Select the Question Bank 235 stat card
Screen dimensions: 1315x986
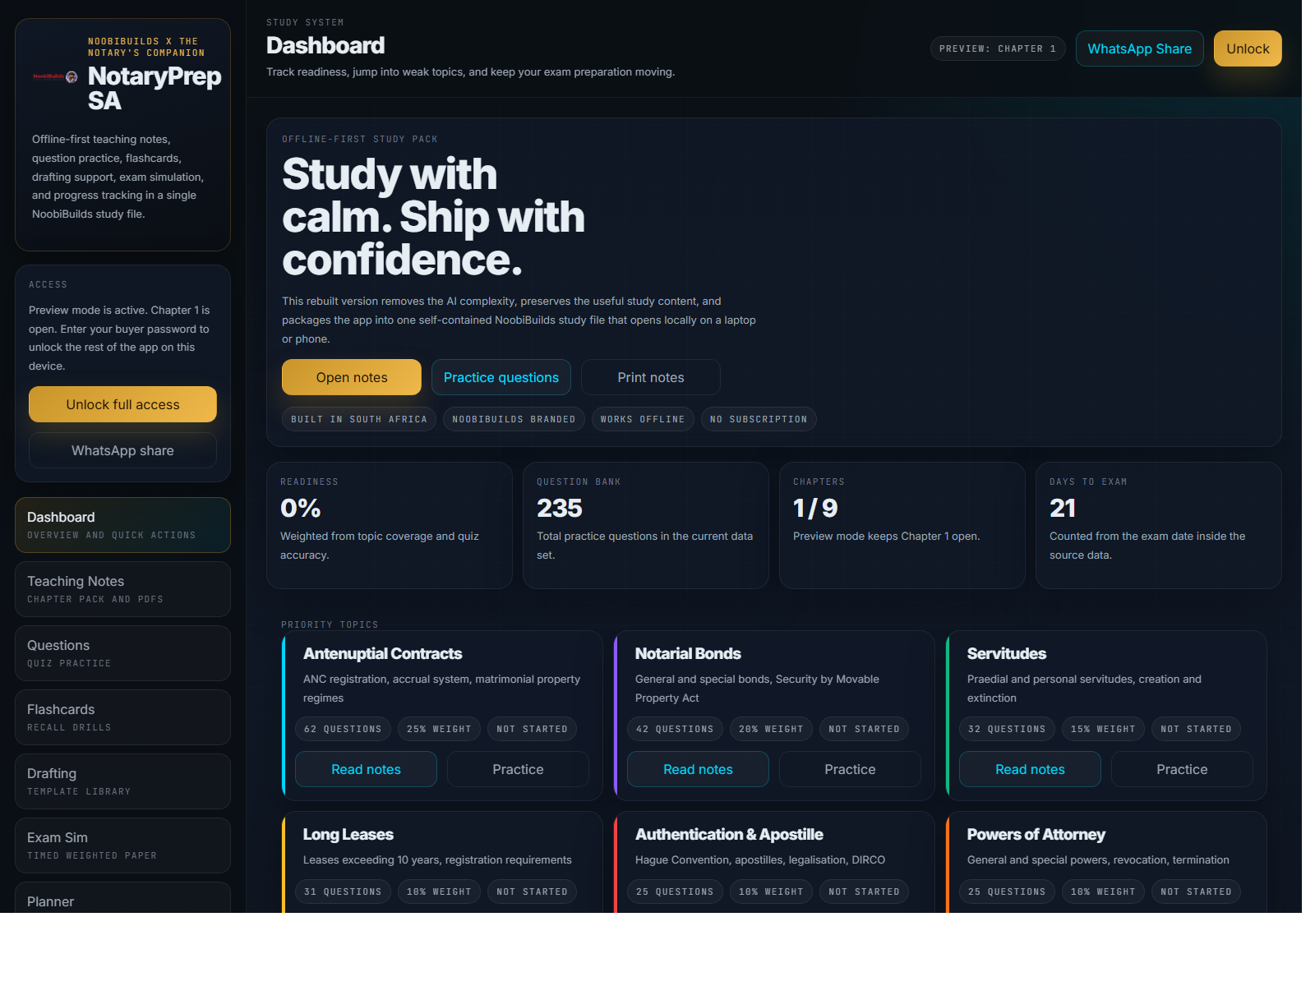tap(646, 525)
